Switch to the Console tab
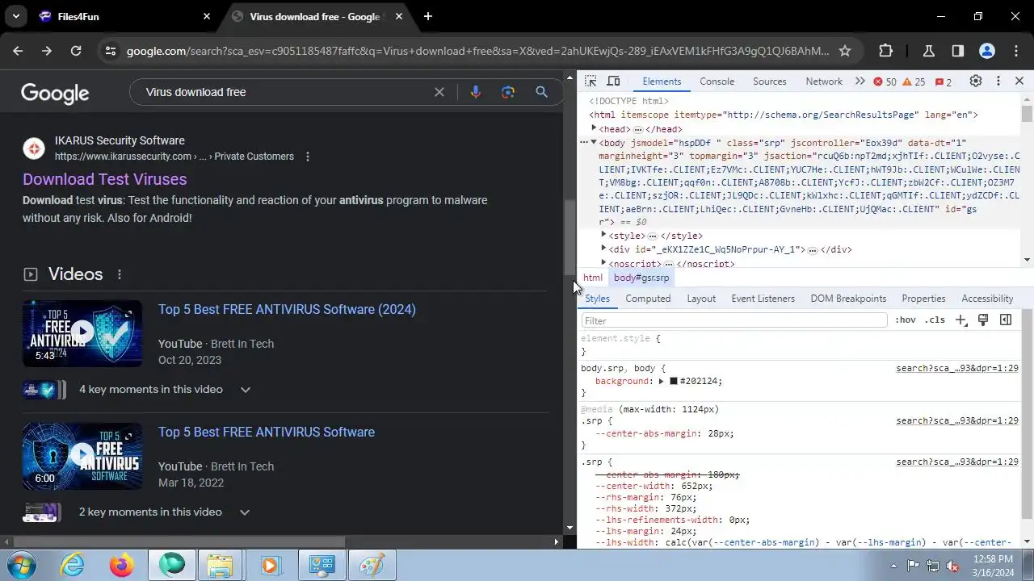Image resolution: width=1034 pixels, height=581 pixels. point(717,82)
